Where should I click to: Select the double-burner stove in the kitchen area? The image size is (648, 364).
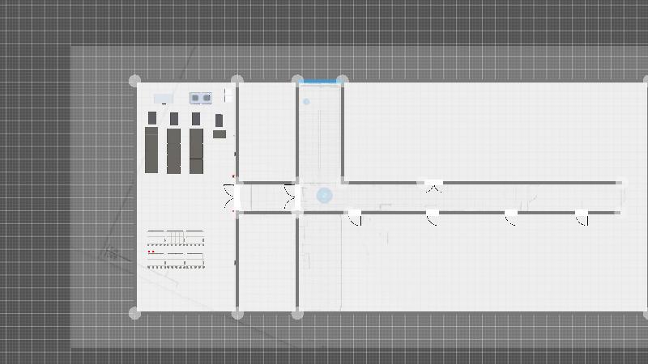click(200, 98)
